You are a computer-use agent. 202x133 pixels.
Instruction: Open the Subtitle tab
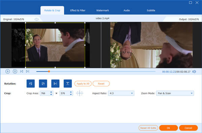coord(151,10)
